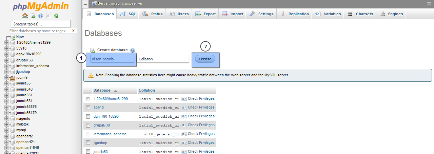Open the Export tab
The height and width of the screenshot is (154, 434).
(205, 14)
